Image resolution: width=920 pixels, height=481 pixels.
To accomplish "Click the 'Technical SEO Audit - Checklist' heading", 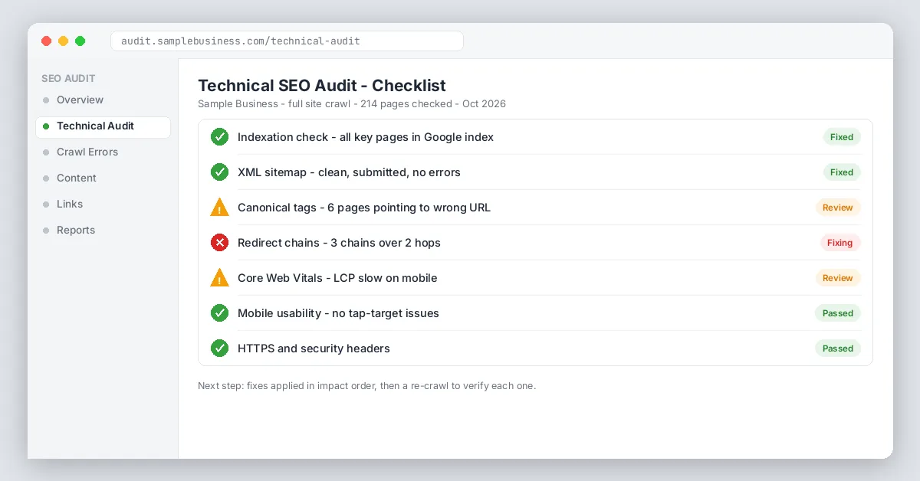I will pos(322,86).
